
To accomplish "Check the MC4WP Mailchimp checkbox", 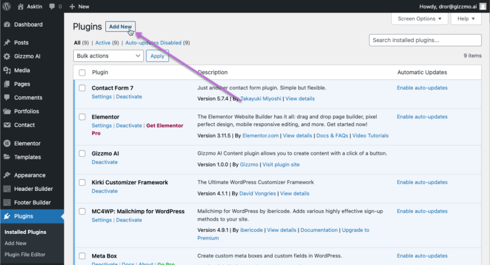I will click(82, 211).
